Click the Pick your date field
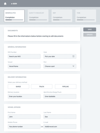Image resolution: width=100 pixels, height=133 pixels. [x=60, y=56]
